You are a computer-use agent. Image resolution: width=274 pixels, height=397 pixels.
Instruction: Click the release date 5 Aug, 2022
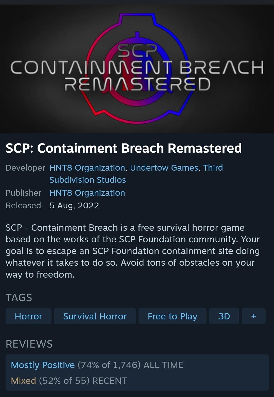(74, 206)
